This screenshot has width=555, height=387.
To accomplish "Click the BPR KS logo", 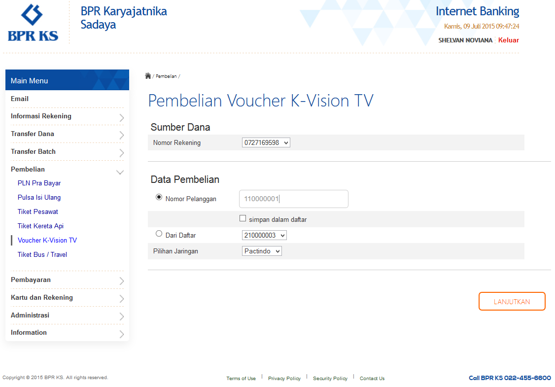I will (33, 23).
